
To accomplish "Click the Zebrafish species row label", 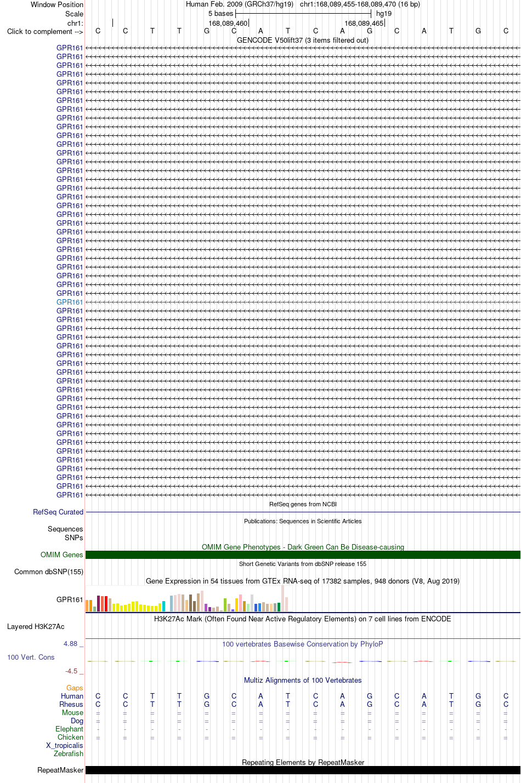I will tap(69, 753).
